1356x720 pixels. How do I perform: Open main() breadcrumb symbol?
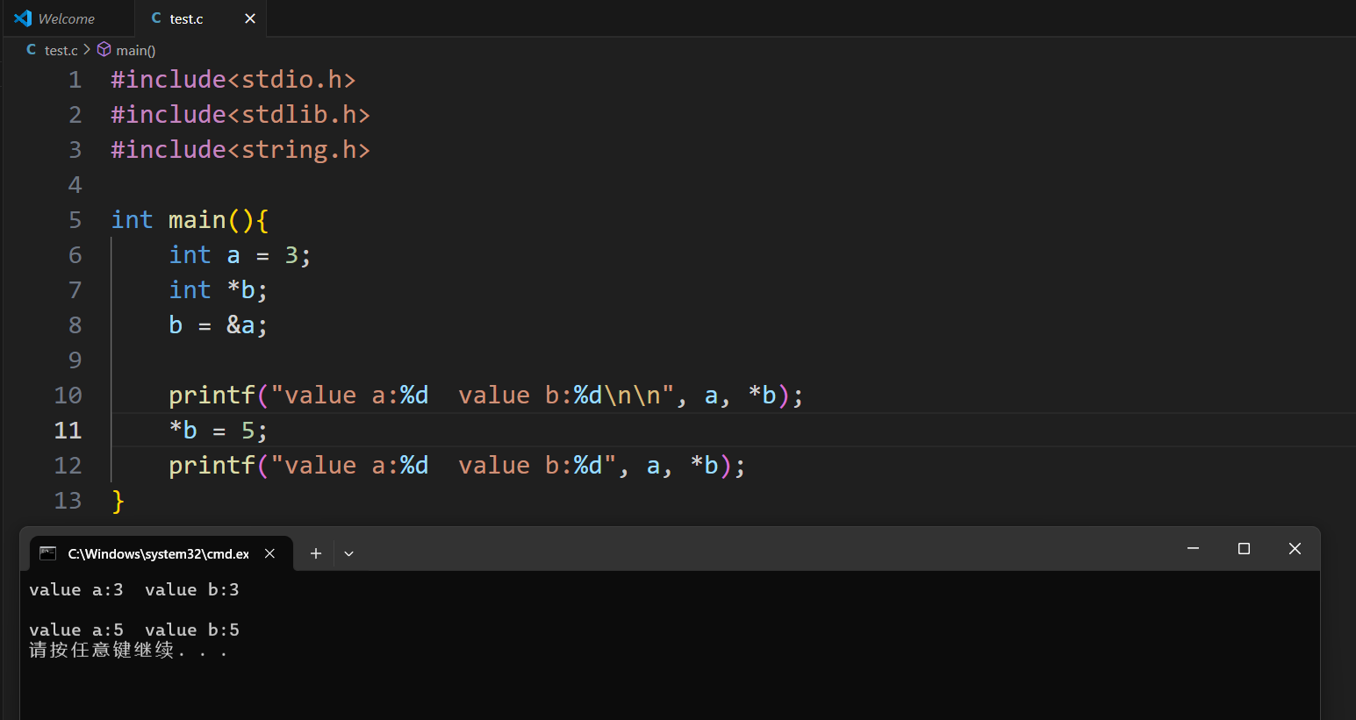pyautogui.click(x=135, y=50)
